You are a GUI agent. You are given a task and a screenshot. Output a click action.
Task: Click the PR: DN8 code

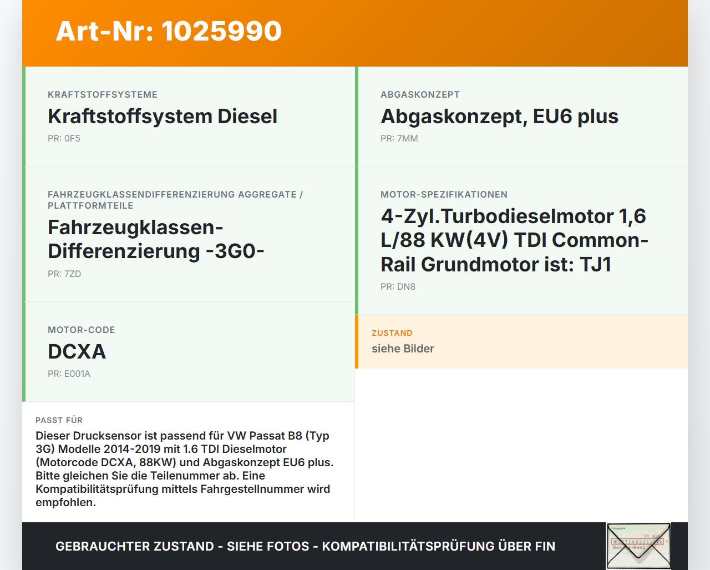click(x=398, y=286)
